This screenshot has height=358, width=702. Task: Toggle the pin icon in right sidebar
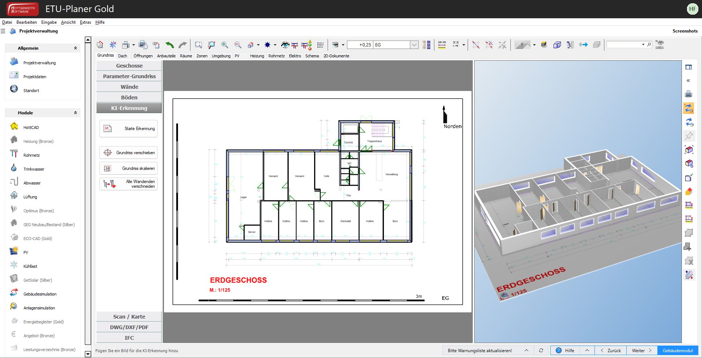[689, 136]
